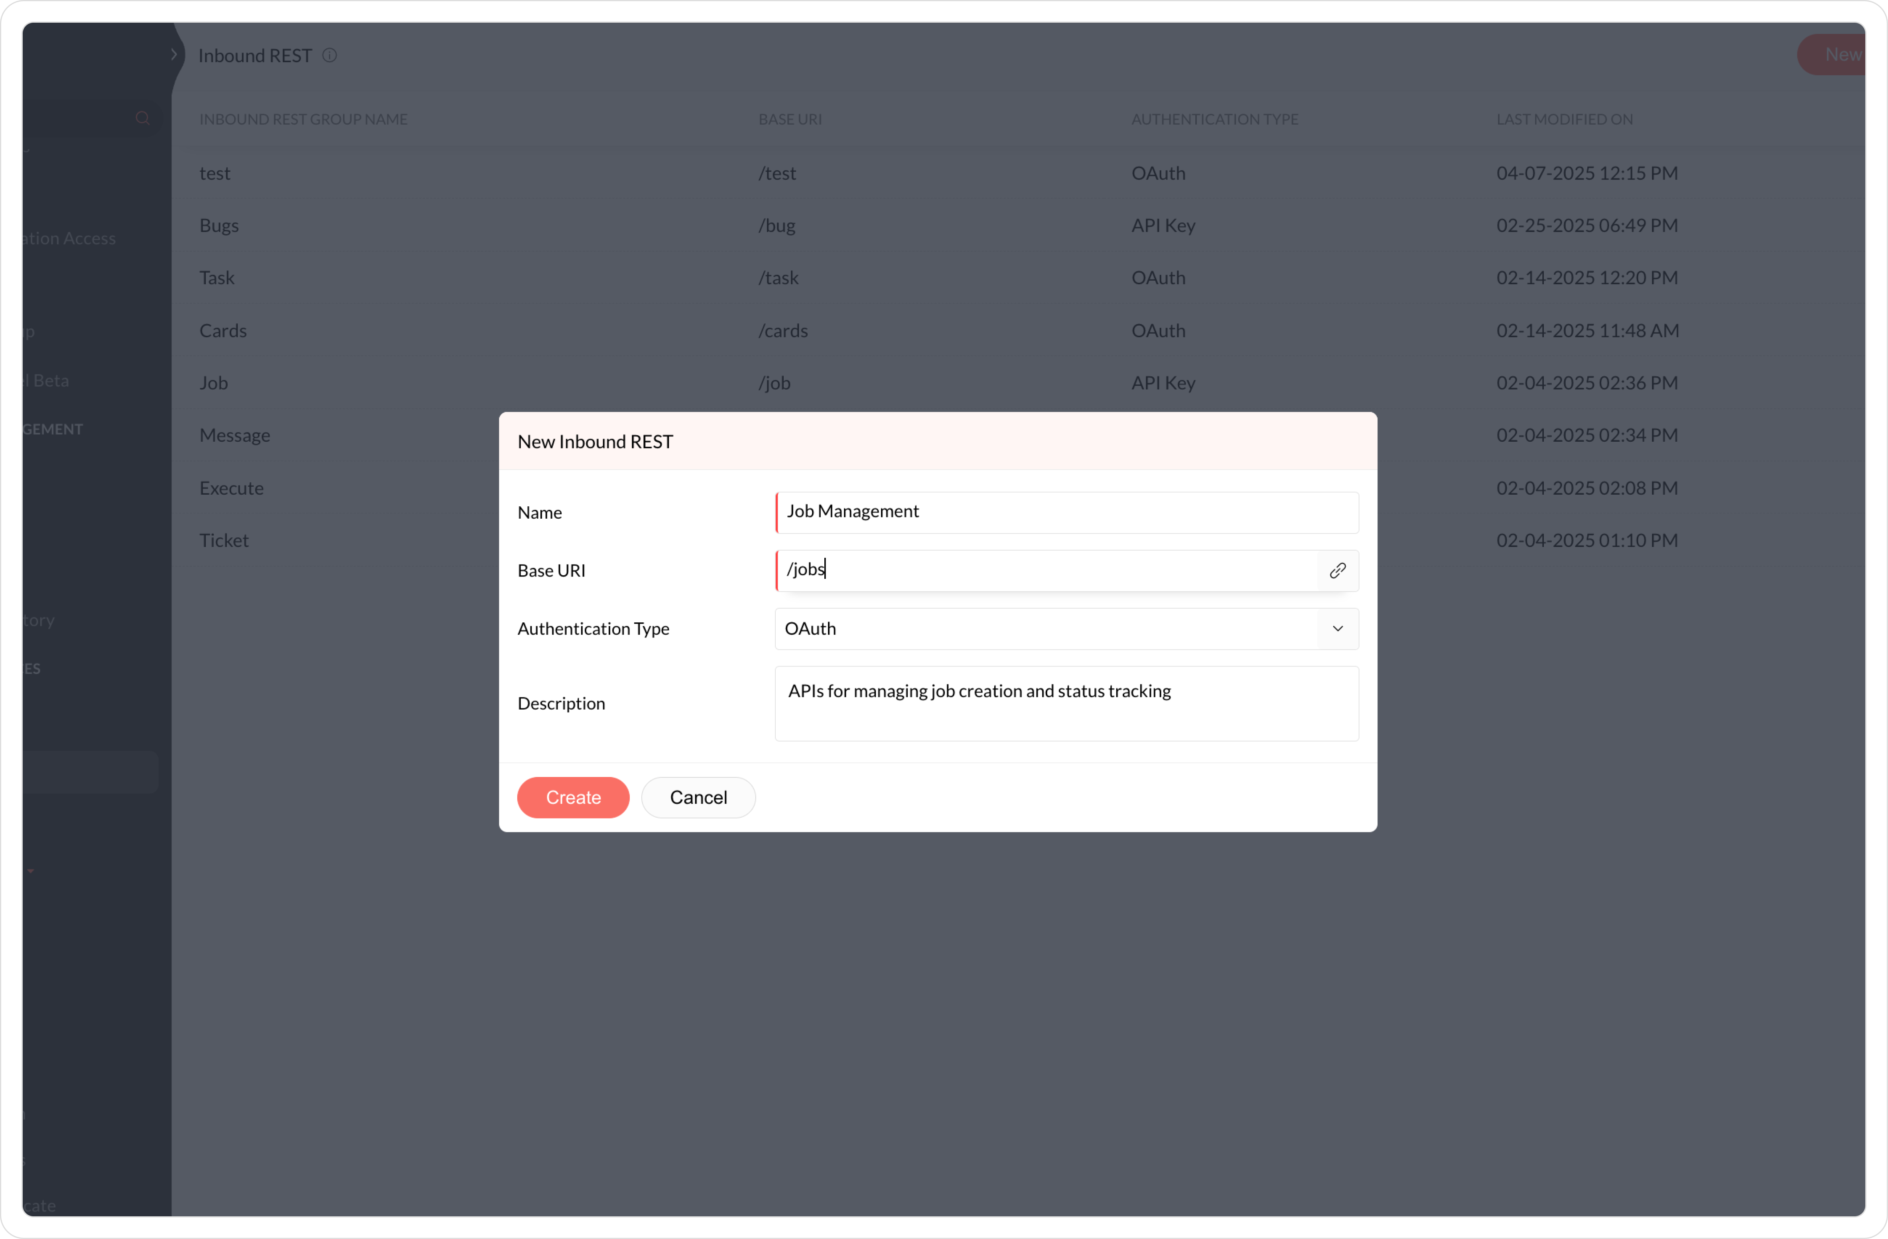The height and width of the screenshot is (1239, 1888).
Task: Collapse the sidebar with the chevron arrow
Action: tap(174, 55)
